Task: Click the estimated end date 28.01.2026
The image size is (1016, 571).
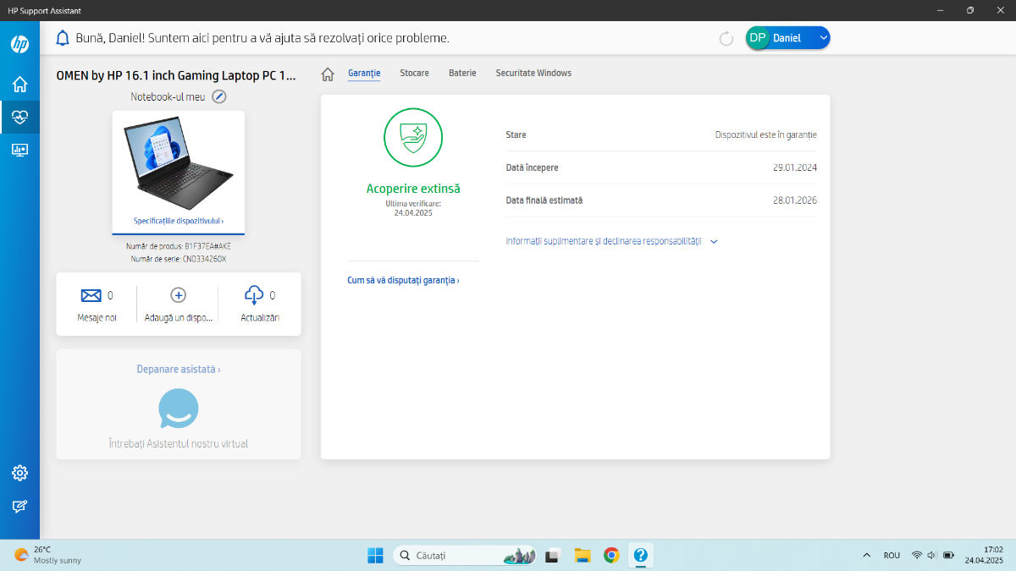Action: [795, 200]
